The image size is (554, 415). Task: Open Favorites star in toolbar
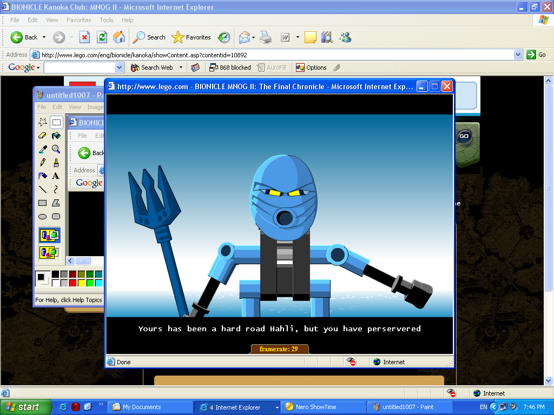click(x=177, y=37)
